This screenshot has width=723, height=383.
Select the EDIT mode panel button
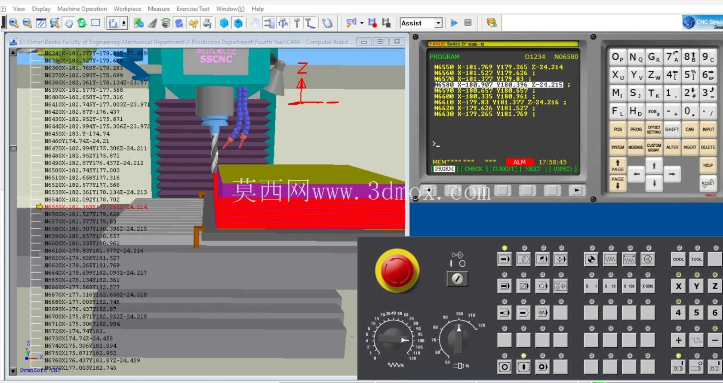pyautogui.click(x=523, y=259)
